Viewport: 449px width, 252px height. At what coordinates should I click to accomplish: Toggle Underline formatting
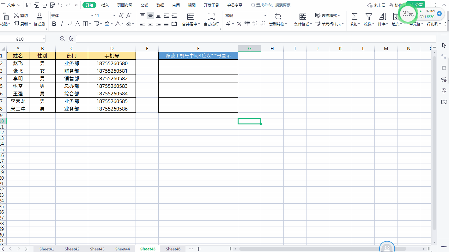pyautogui.click(x=70, y=24)
